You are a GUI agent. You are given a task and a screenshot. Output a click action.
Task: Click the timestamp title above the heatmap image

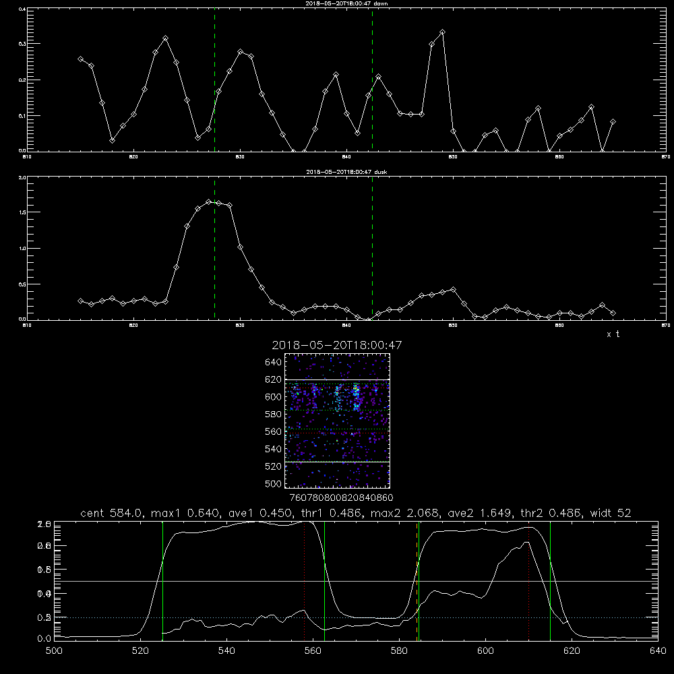336,345
